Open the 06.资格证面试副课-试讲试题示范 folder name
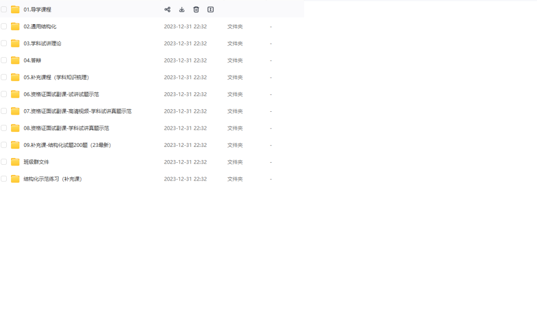This screenshot has height=318, width=537. point(61,94)
